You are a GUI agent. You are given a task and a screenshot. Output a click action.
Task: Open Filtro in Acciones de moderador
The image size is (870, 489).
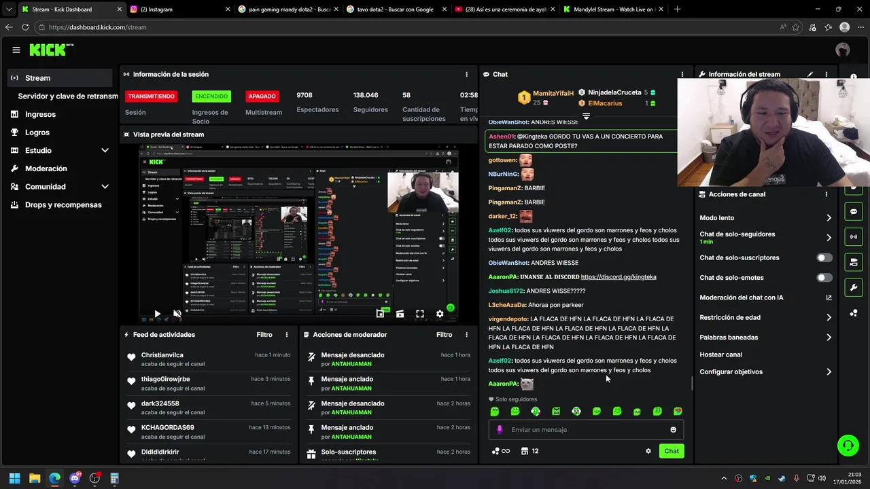(x=444, y=335)
